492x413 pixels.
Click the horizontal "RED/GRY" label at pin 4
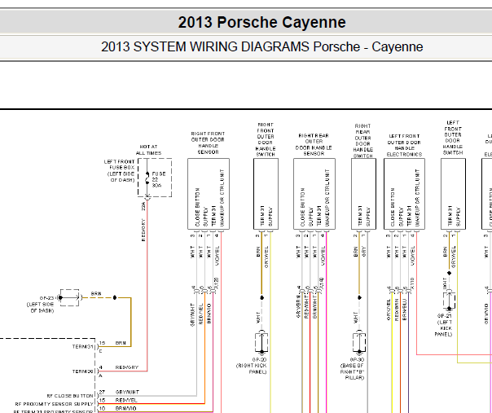click(x=127, y=367)
